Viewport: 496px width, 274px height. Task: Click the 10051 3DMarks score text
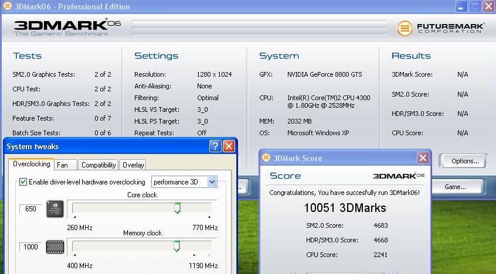point(345,208)
